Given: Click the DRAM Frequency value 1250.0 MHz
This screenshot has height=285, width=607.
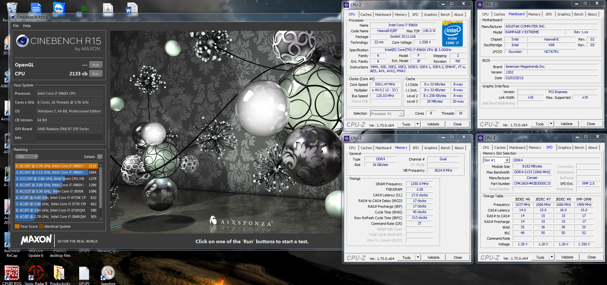Looking at the screenshot, I should pyautogui.click(x=419, y=184).
